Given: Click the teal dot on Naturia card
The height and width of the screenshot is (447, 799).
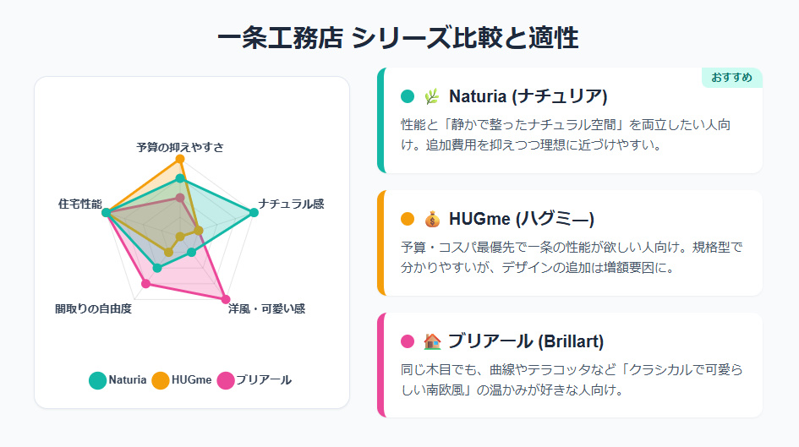Looking at the screenshot, I should tap(408, 96).
